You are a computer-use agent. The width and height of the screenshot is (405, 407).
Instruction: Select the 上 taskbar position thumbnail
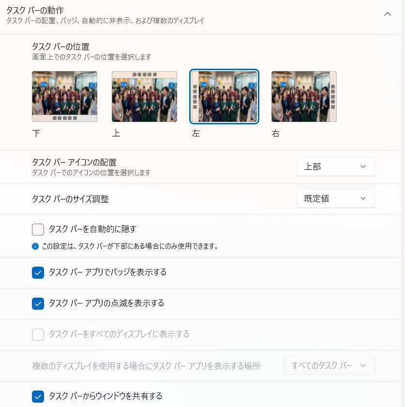pyautogui.click(x=144, y=97)
